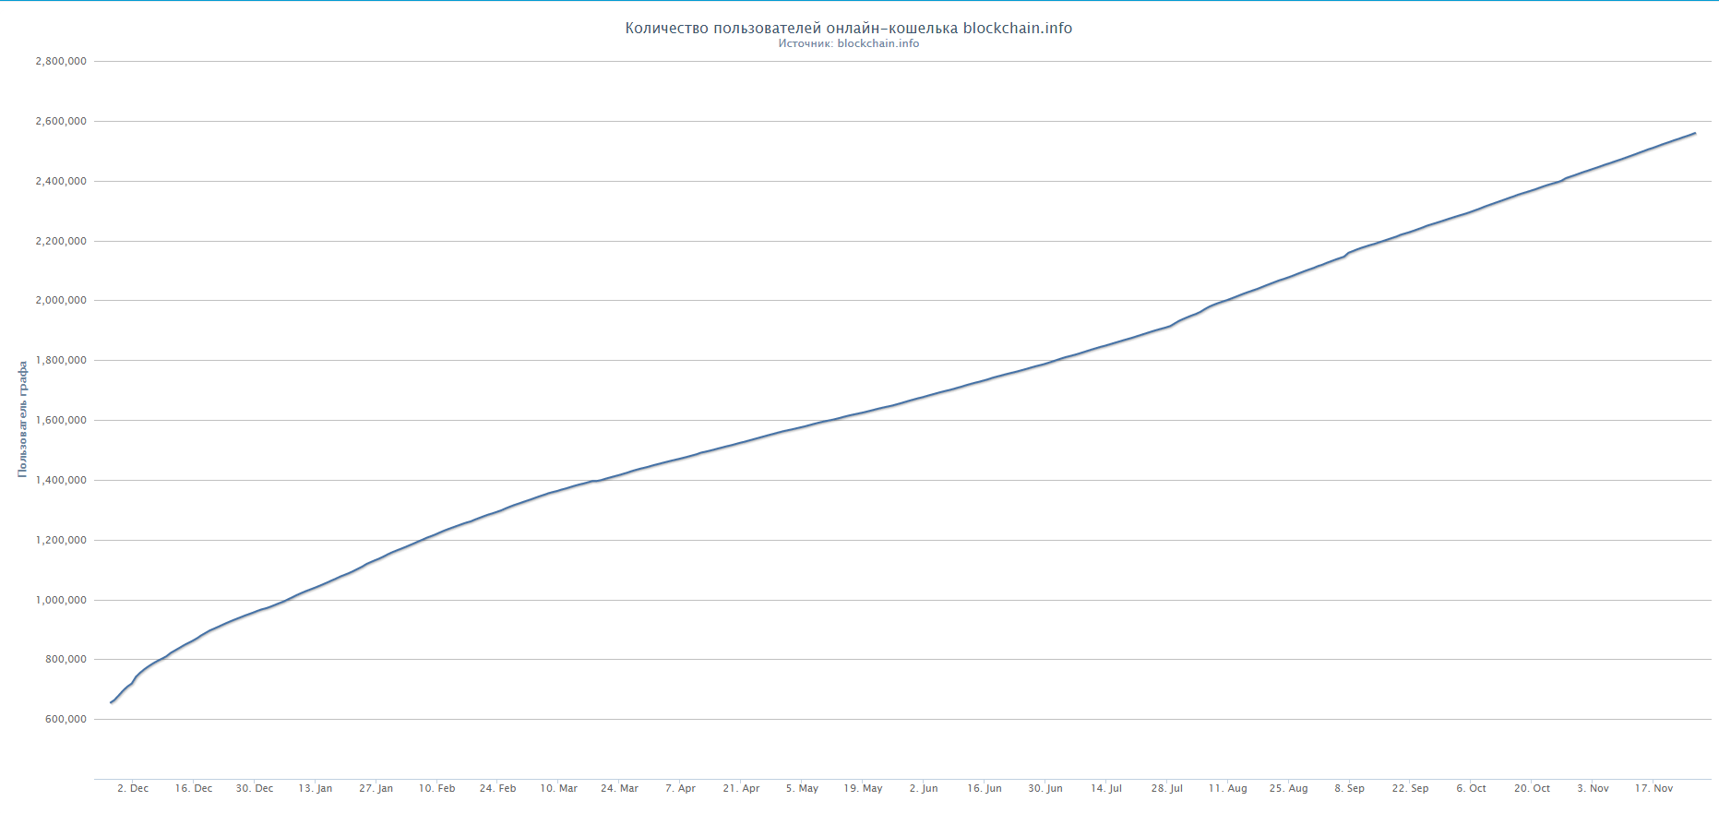Select the '13. Jan' x-axis date label
This screenshot has width=1719, height=813.
click(x=316, y=788)
